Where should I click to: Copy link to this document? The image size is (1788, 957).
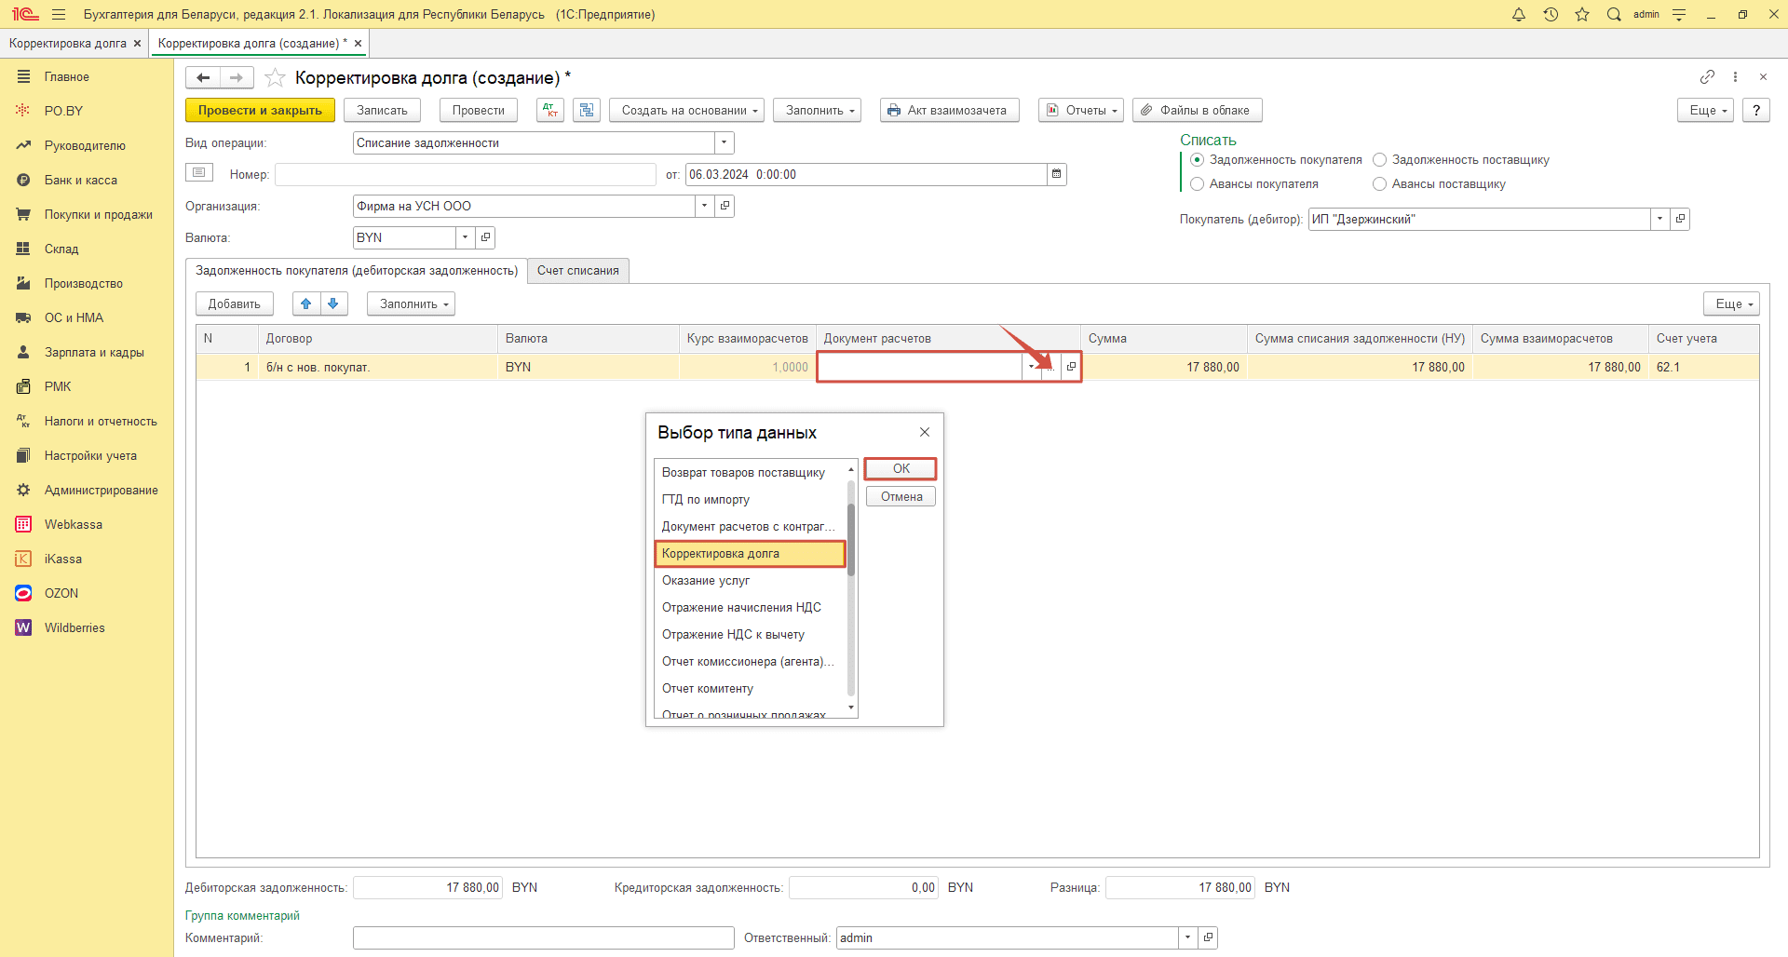[x=1707, y=76]
